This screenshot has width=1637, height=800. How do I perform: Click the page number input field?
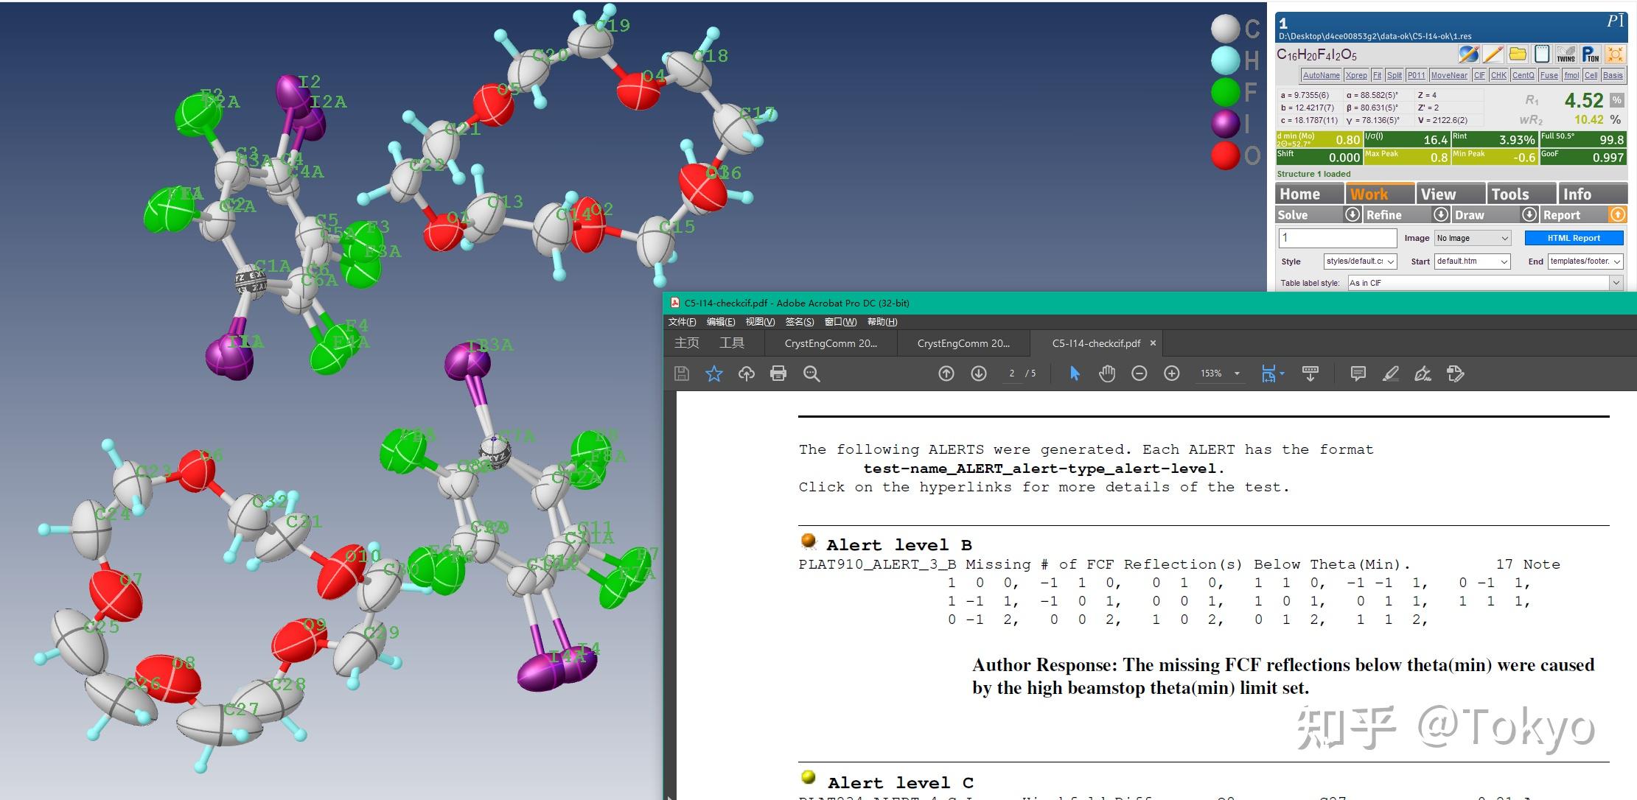(1011, 373)
